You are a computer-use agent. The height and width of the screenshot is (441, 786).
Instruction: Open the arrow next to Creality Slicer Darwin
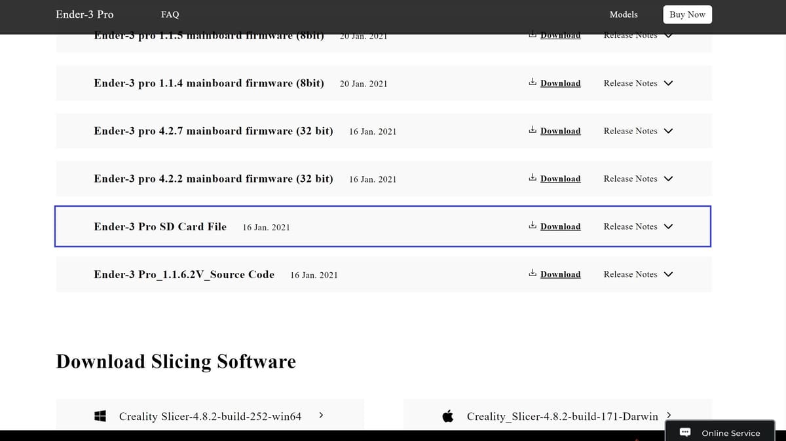[x=668, y=415]
